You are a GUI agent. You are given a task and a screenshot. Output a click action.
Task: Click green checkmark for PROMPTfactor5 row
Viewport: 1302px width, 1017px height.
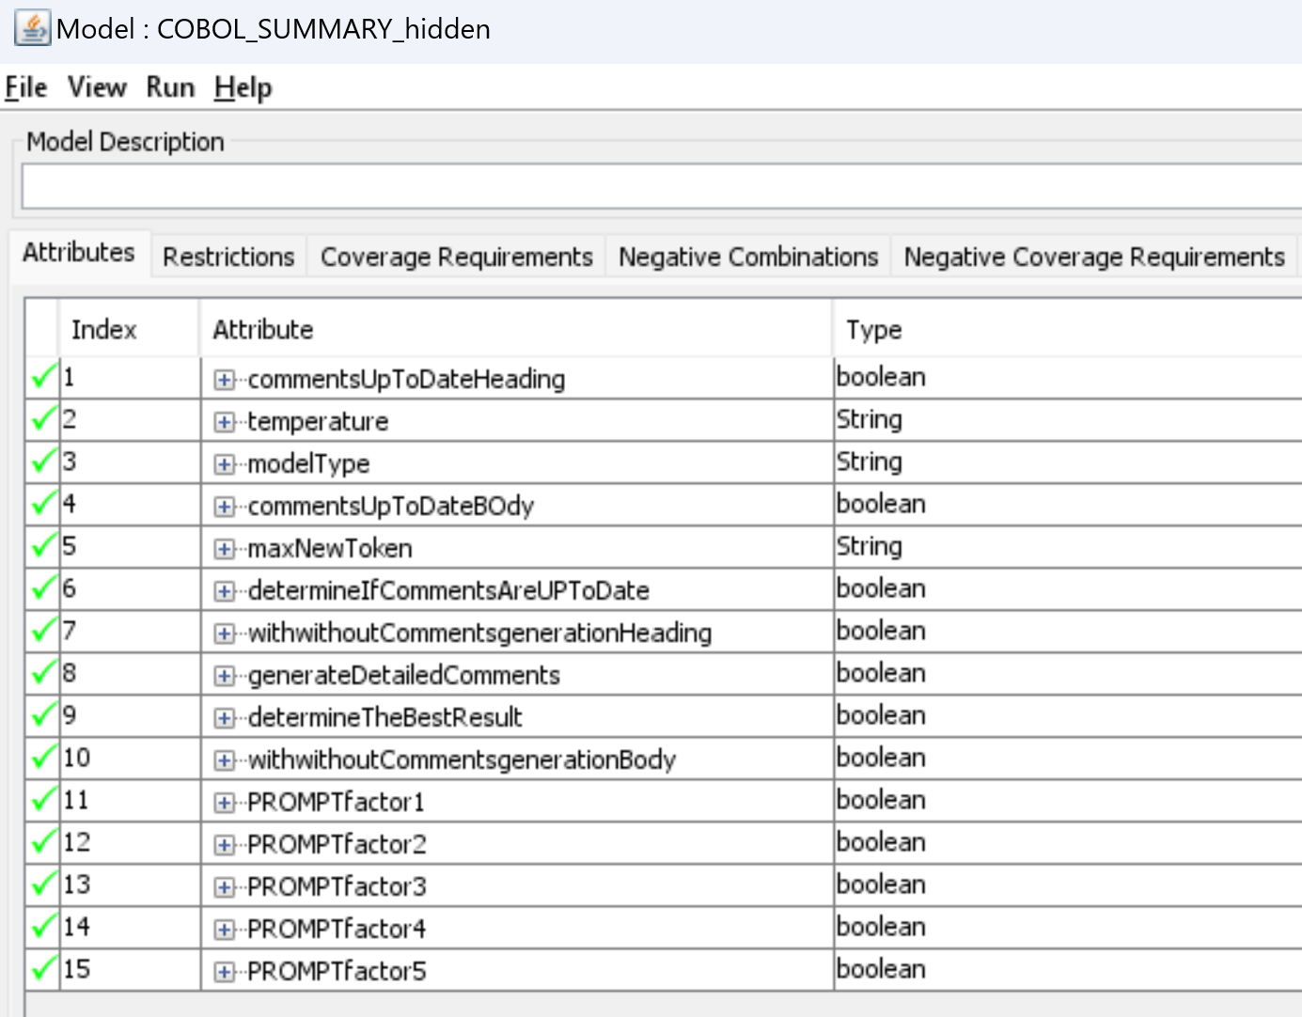click(43, 969)
